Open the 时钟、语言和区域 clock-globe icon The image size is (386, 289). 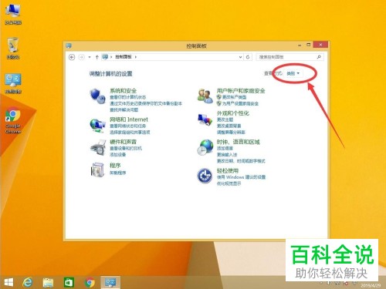click(x=205, y=147)
